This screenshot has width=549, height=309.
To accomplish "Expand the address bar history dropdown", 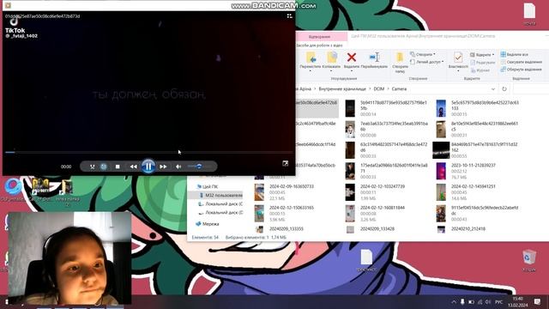I will click(x=493, y=89).
